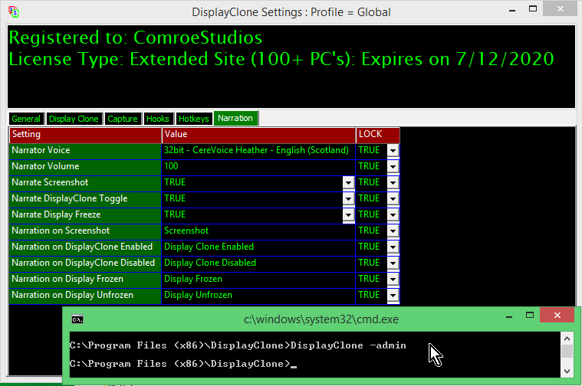The width and height of the screenshot is (582, 386).
Task: Maximize the cmd.exe window
Action: coord(530,316)
